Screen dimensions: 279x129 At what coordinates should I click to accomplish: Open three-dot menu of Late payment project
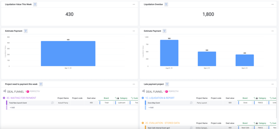coord(272,84)
